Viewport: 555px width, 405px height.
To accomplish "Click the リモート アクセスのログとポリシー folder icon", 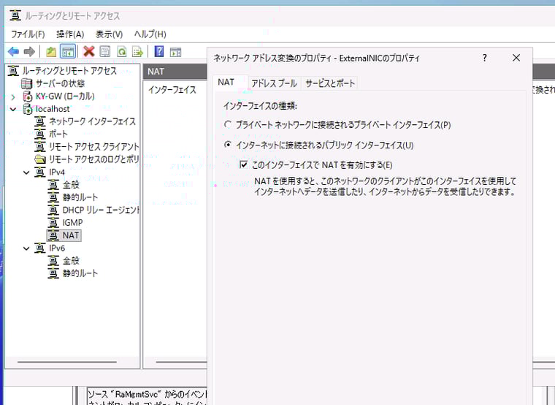I will pyautogui.click(x=40, y=159).
